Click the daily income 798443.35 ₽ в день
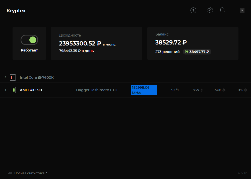 (x=76, y=51)
